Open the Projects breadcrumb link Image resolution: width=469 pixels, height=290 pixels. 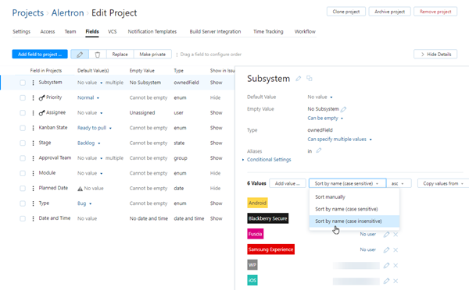[28, 12]
